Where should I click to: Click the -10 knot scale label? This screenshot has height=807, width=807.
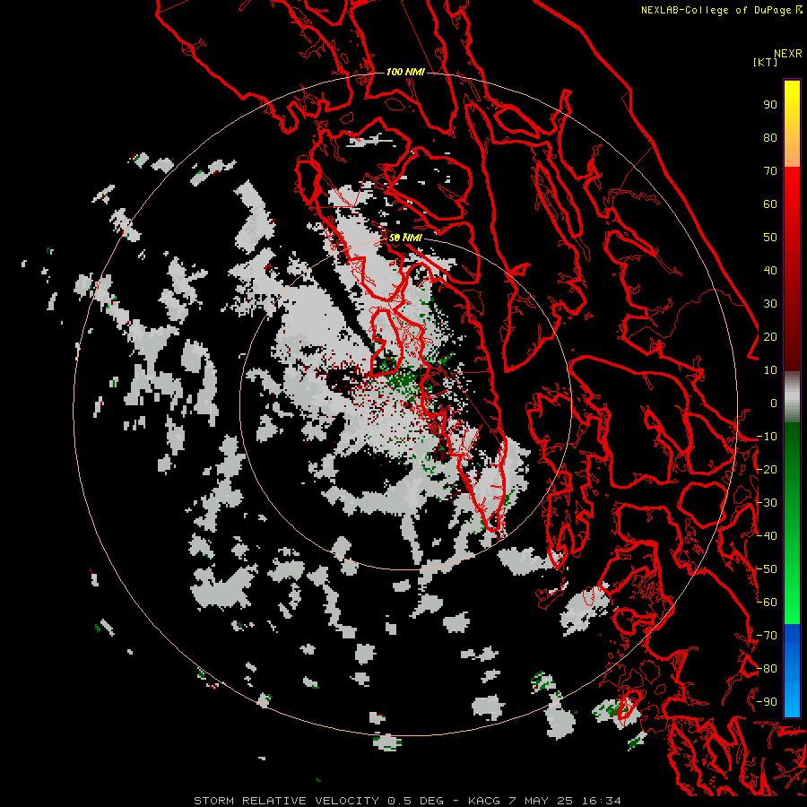(767, 437)
